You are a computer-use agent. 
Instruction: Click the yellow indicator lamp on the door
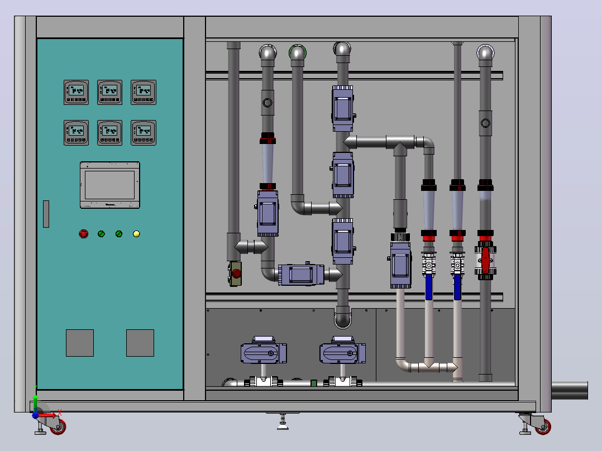point(136,234)
